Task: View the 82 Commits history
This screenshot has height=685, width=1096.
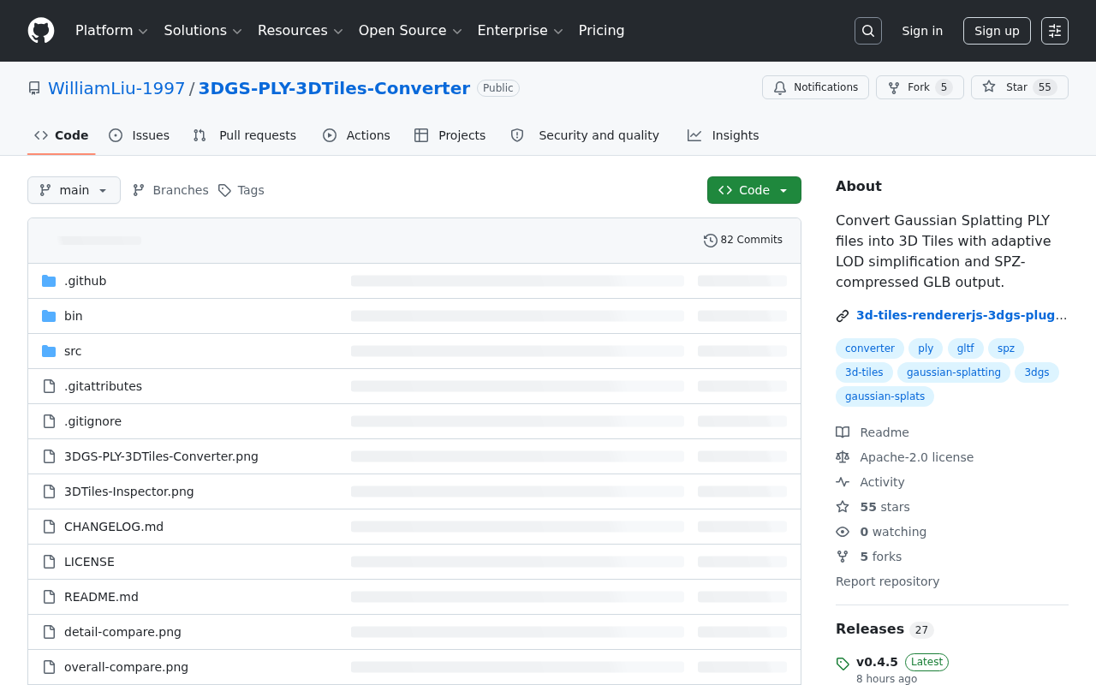Action: tap(743, 241)
